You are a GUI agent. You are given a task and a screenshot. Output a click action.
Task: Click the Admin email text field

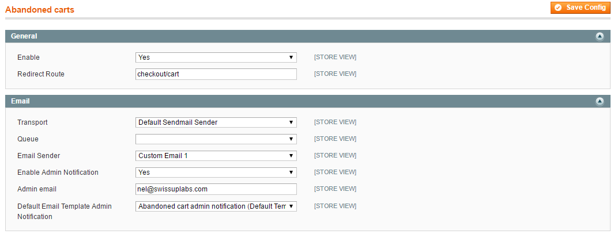coord(216,189)
